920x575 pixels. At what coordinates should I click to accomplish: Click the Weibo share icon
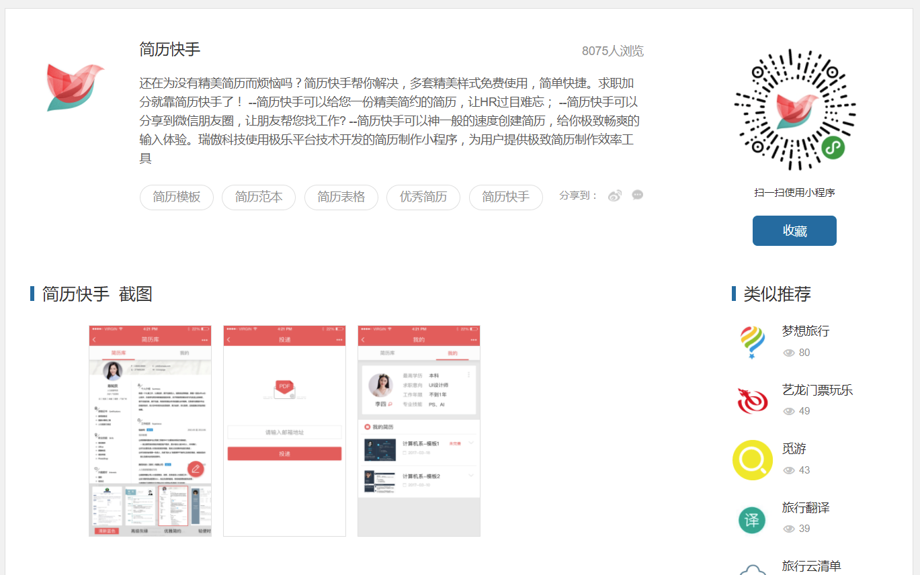[615, 195]
